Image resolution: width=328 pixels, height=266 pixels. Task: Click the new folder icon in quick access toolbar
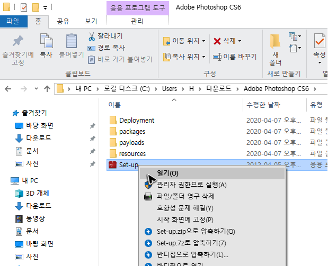coord(36,7)
